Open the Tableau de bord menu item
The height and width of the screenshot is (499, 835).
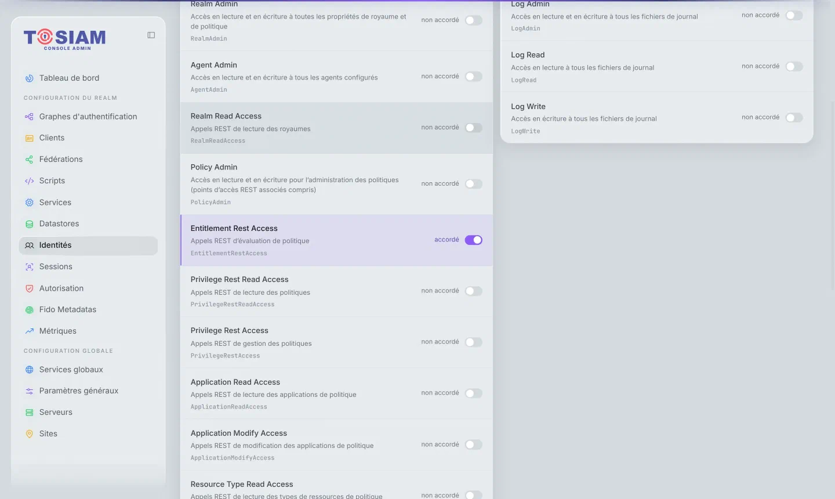pyautogui.click(x=88, y=78)
